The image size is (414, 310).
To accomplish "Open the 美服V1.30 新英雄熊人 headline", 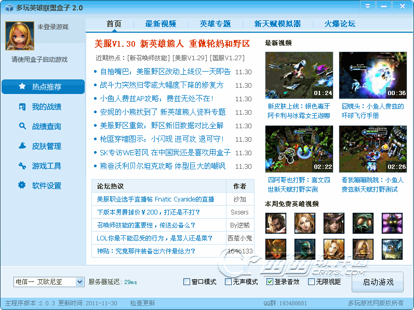I will click(x=172, y=44).
